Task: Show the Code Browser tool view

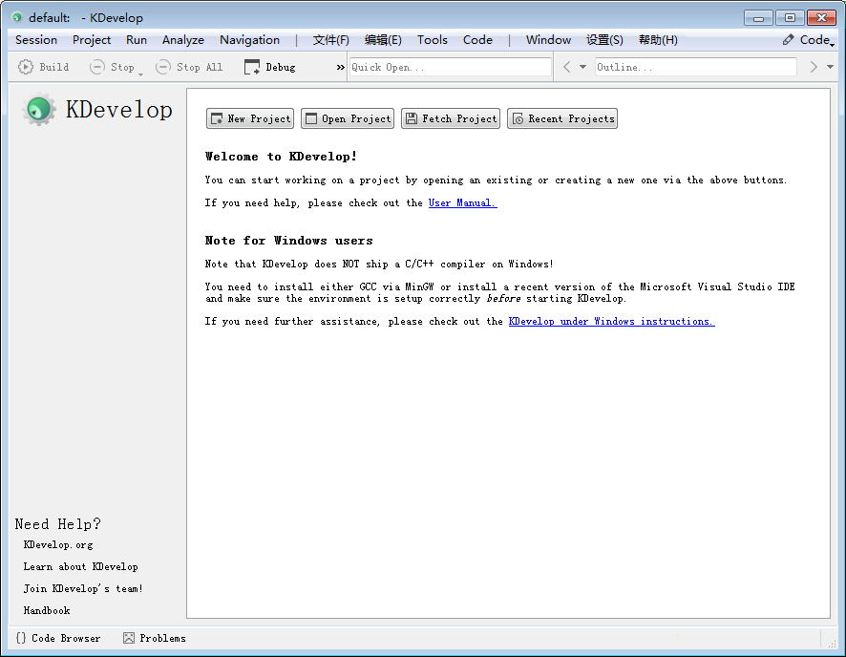Action: pyautogui.click(x=57, y=638)
